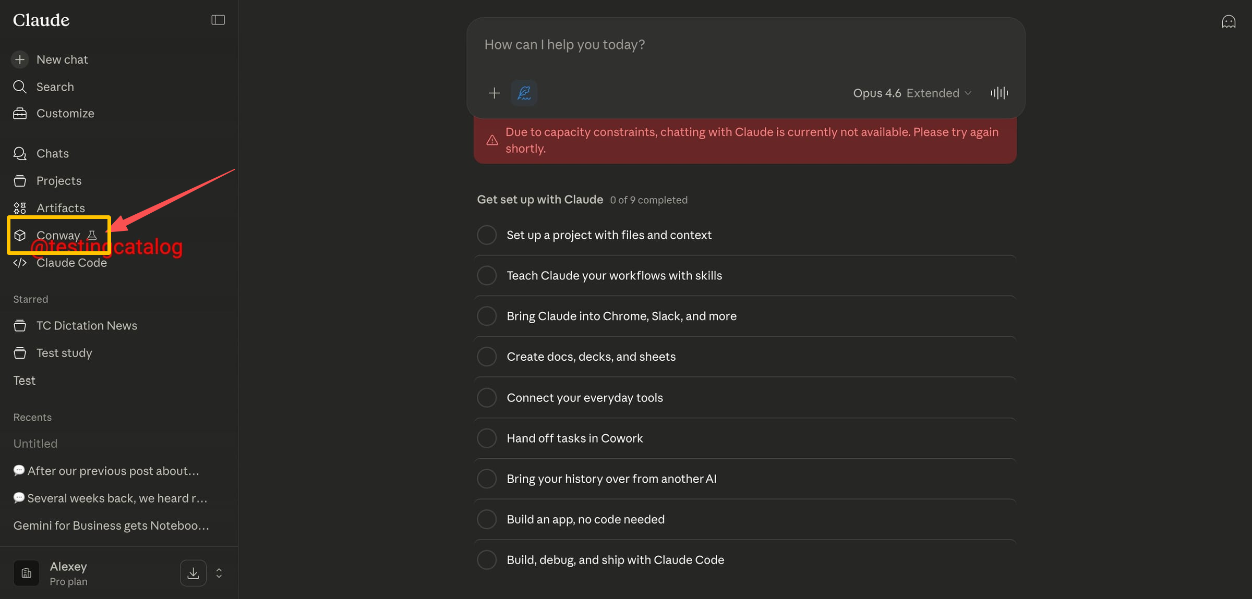
Task: Click the incognito ghost icon
Action: (1229, 22)
